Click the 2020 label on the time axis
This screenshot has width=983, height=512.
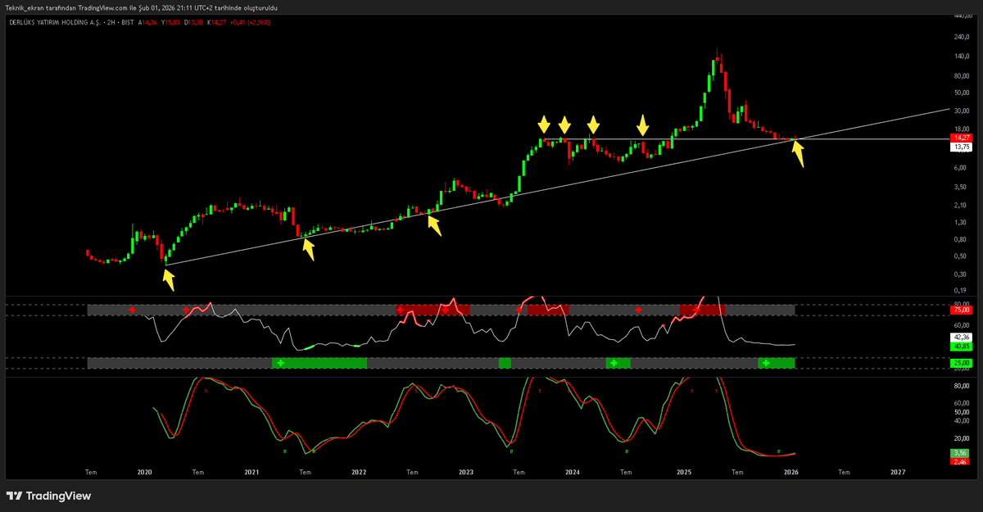(144, 472)
